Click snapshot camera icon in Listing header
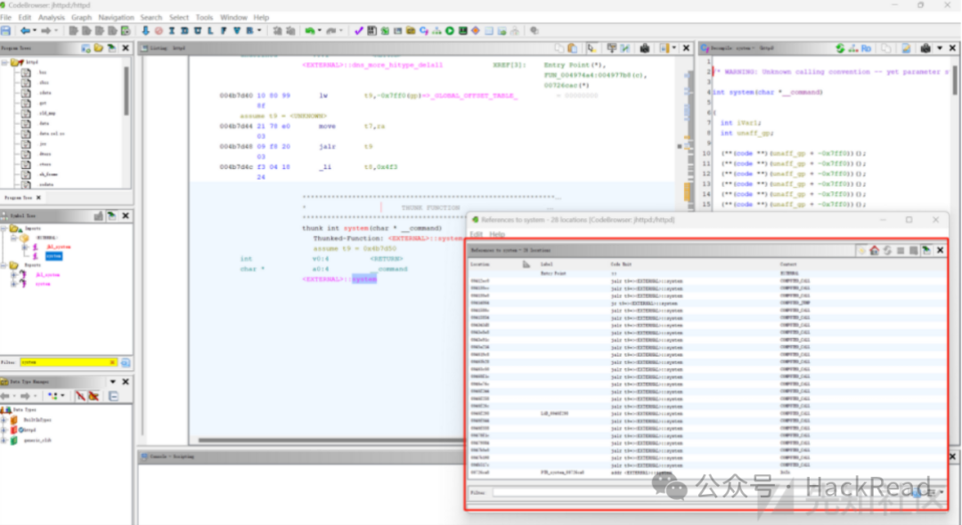Image resolution: width=962 pixels, height=525 pixels. [645, 48]
